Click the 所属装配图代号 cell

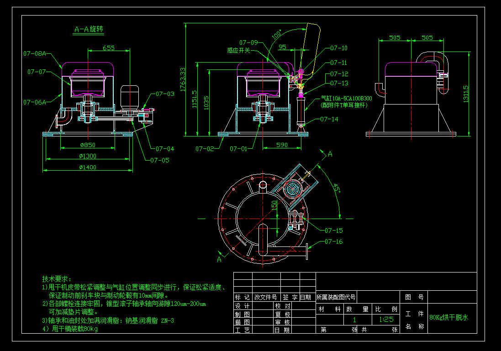coord(336,297)
